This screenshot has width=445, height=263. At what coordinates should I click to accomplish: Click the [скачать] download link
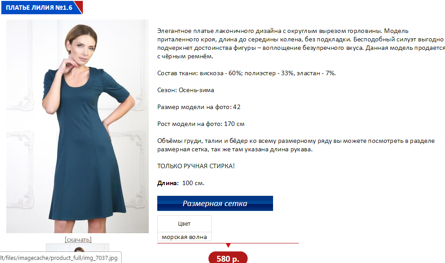click(78, 239)
